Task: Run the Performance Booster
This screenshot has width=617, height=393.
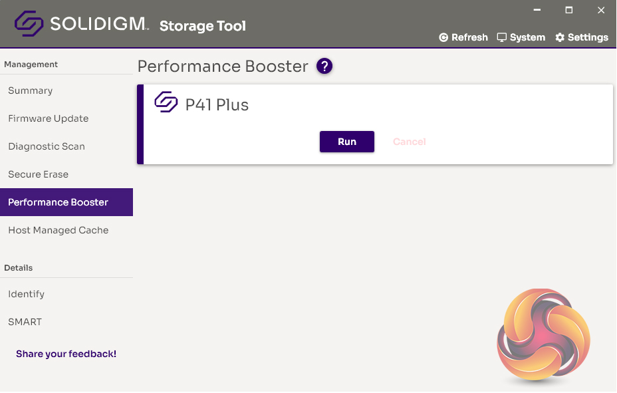Action: pyautogui.click(x=347, y=142)
